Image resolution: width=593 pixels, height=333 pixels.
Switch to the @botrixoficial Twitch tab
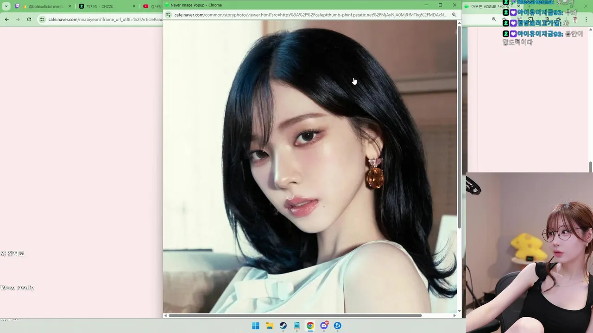[42, 6]
